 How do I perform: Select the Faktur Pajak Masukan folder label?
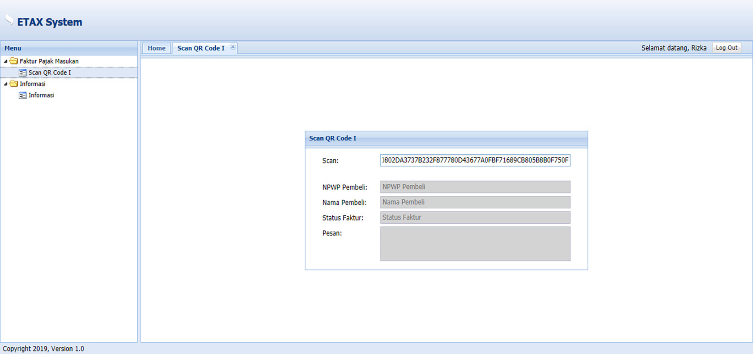point(49,61)
